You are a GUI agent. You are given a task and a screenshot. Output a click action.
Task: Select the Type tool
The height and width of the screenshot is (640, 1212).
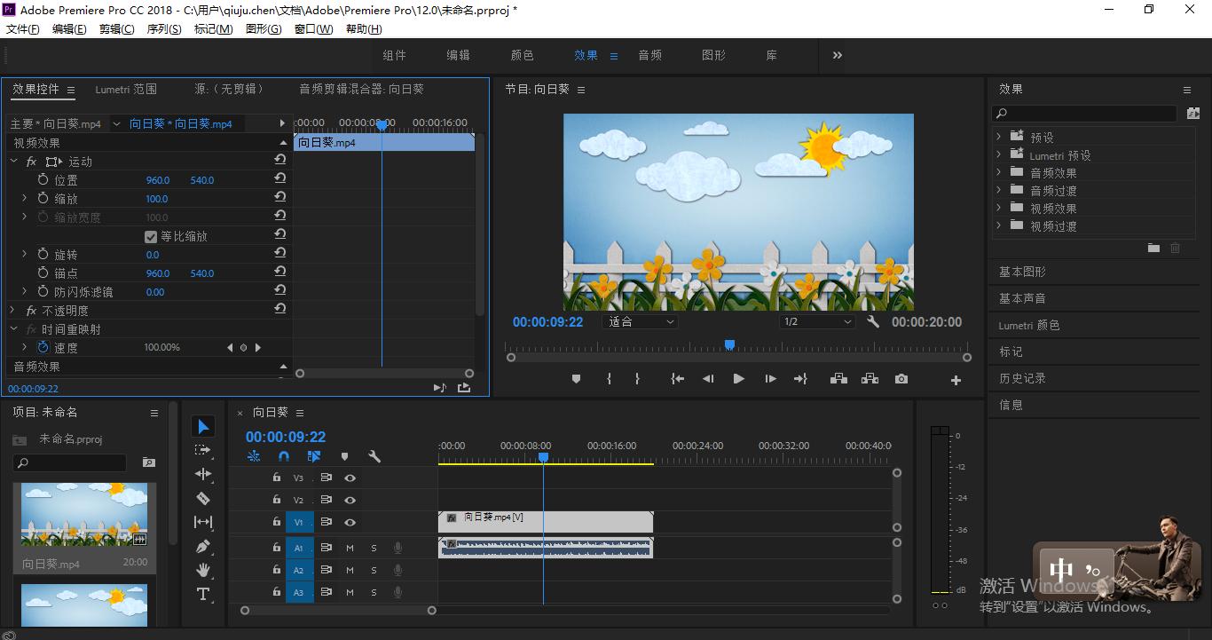point(203,594)
